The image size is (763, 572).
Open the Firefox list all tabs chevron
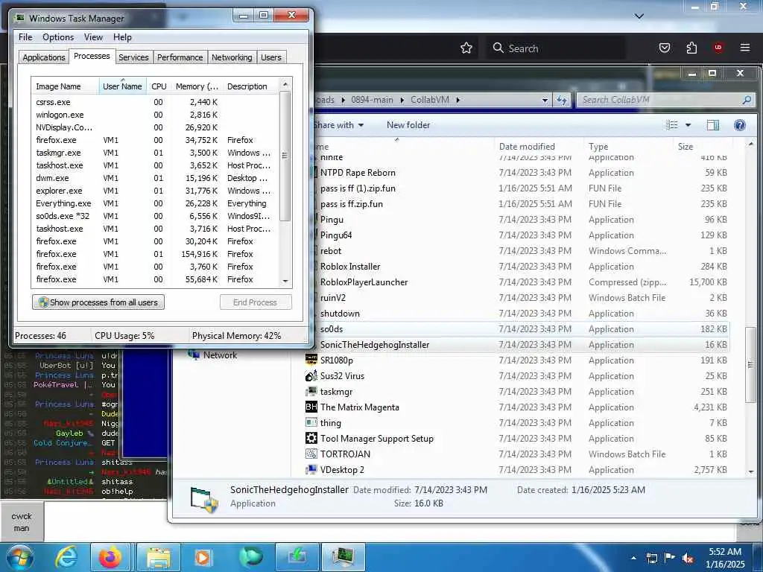point(639,16)
